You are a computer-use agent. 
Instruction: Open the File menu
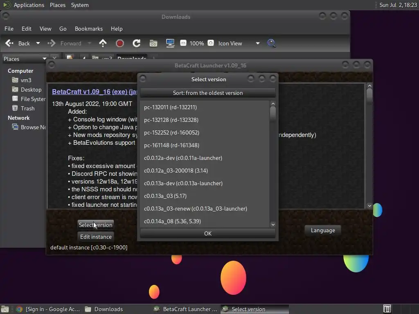point(9,29)
